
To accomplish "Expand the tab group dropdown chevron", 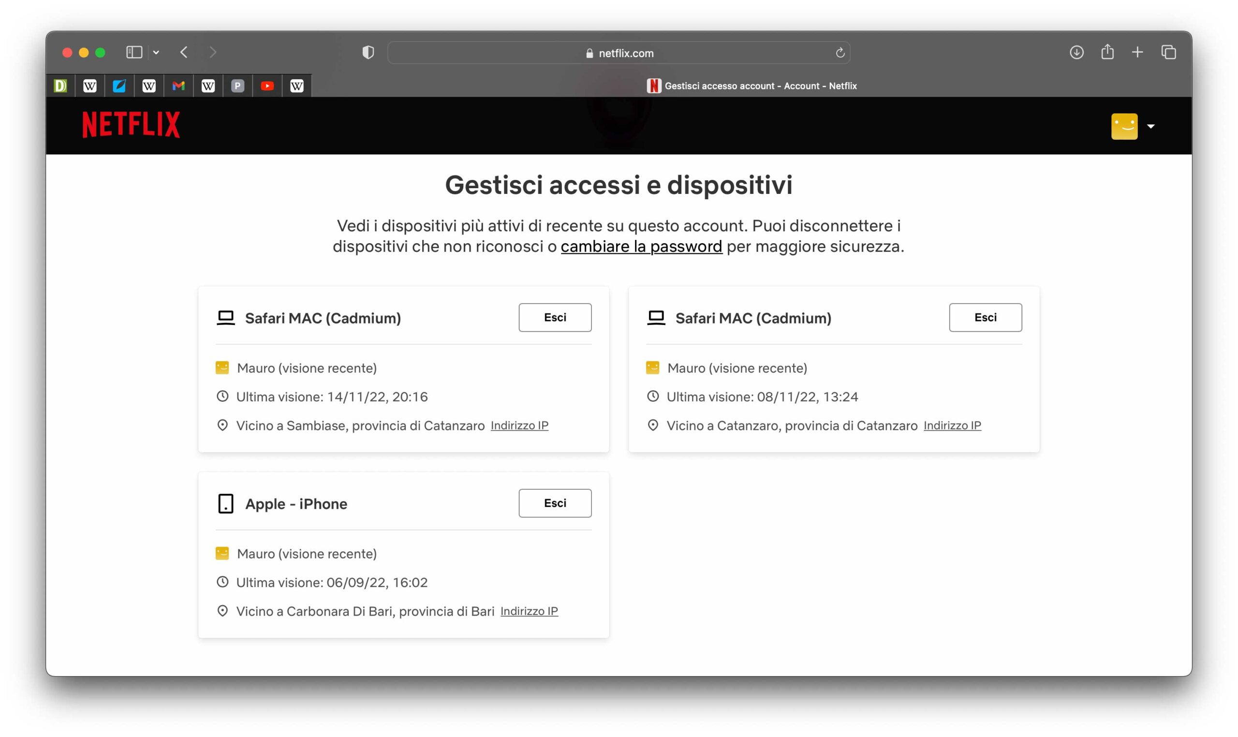I will coord(156,52).
